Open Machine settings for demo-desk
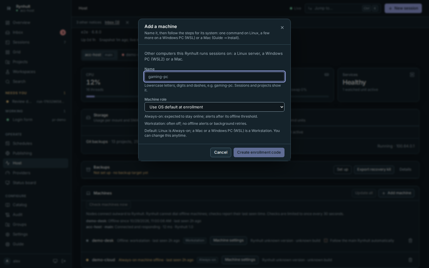The height and width of the screenshot is (268, 429). coord(229,241)
